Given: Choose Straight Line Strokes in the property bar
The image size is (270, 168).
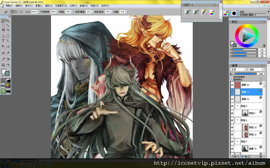Looking at the screenshot, I should 16,12.
